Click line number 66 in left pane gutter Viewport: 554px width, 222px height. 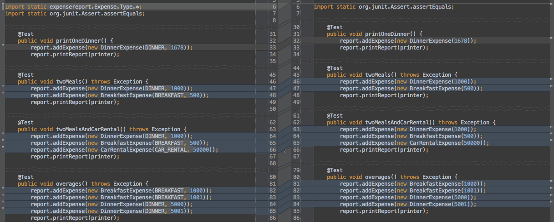273,150
